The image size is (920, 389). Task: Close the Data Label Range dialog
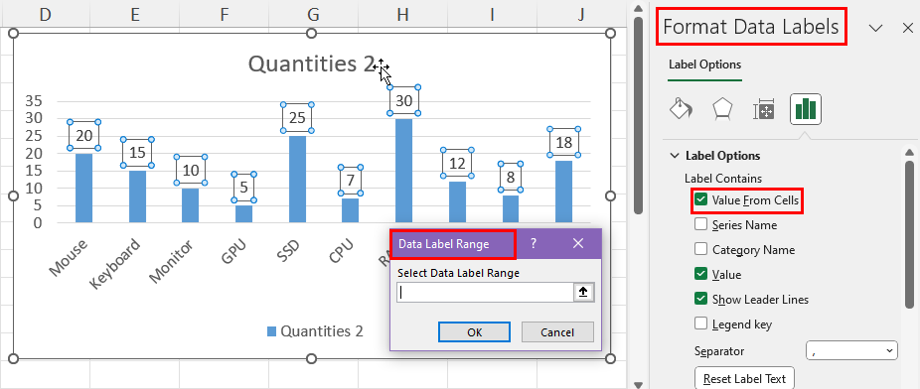point(578,243)
